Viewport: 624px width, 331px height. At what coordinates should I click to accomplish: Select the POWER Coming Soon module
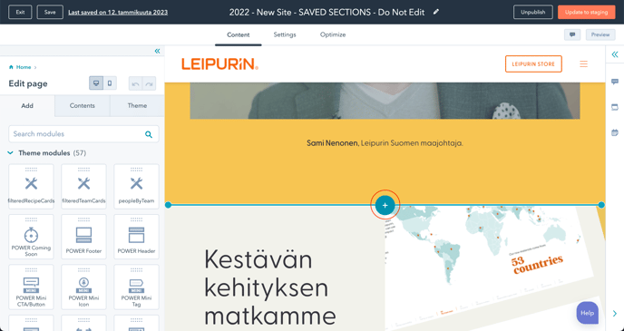[31, 237]
